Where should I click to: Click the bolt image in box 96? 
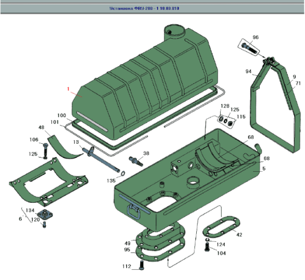pos(248,48)
